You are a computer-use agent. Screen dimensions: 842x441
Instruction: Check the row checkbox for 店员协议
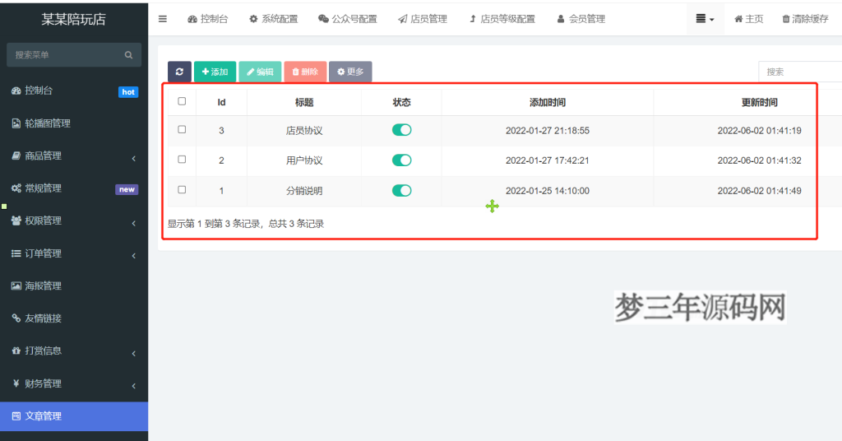pyautogui.click(x=182, y=129)
